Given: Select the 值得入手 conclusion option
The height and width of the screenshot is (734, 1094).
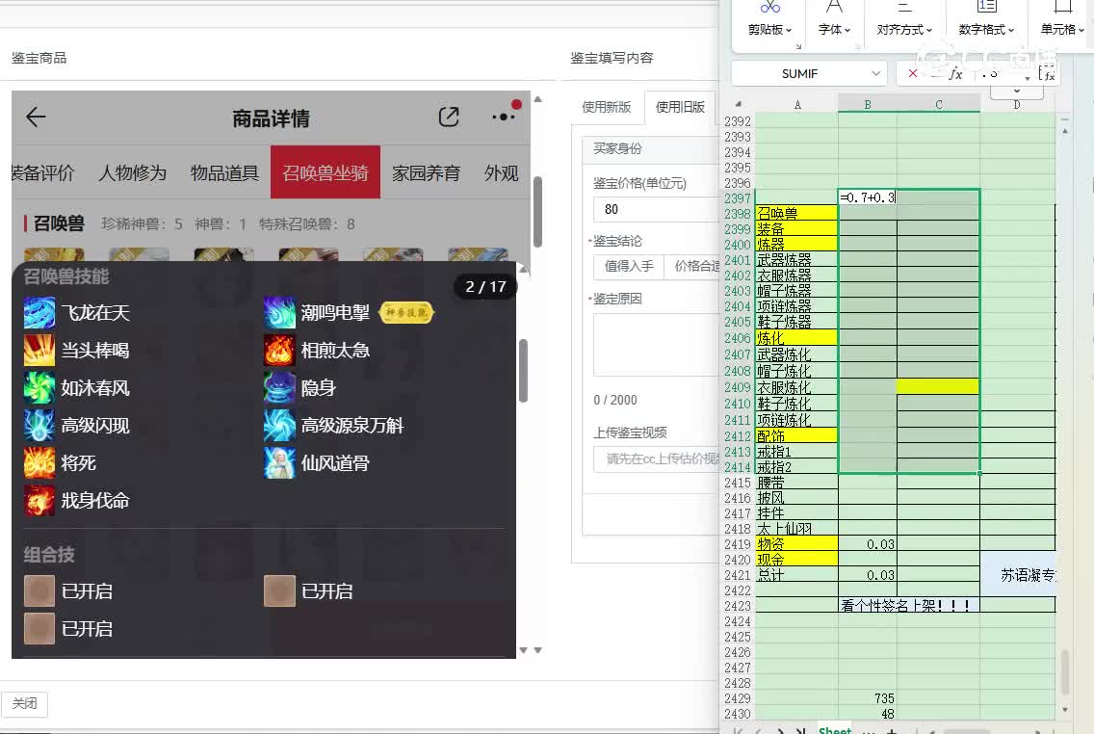Looking at the screenshot, I should click(x=629, y=267).
